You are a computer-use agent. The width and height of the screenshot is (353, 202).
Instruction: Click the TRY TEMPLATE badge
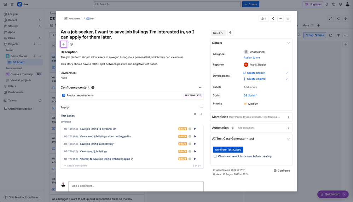tap(193, 95)
